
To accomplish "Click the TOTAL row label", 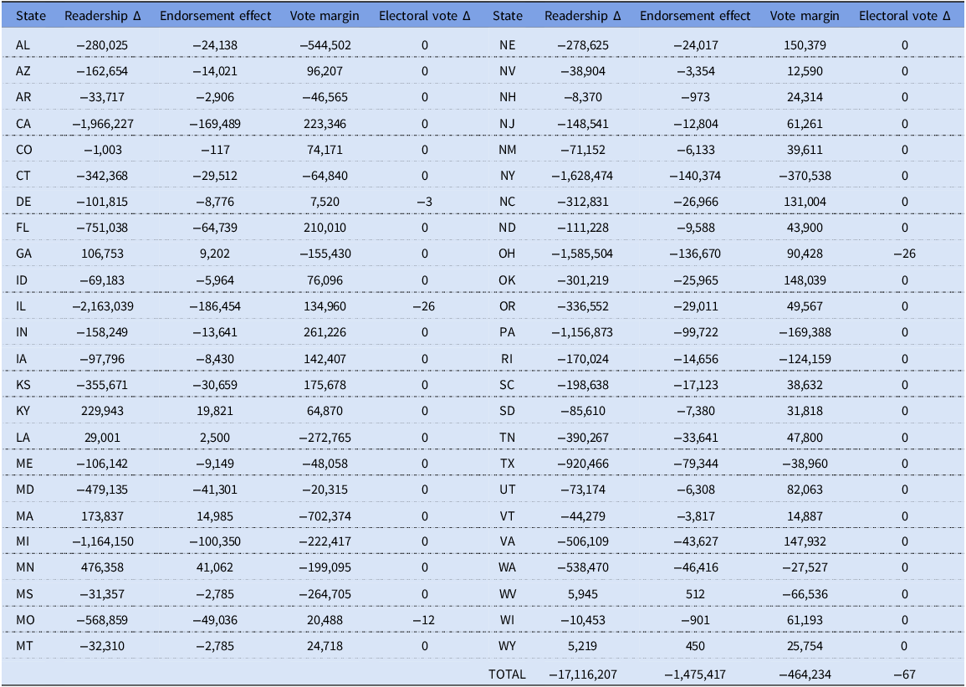I will [507, 674].
